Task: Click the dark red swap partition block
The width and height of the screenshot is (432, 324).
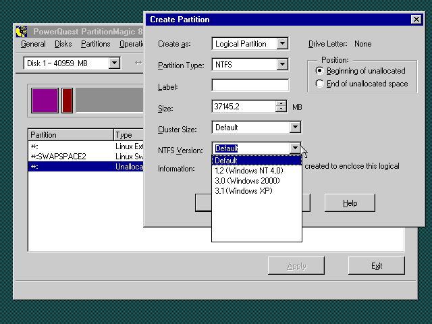Action: pos(67,101)
